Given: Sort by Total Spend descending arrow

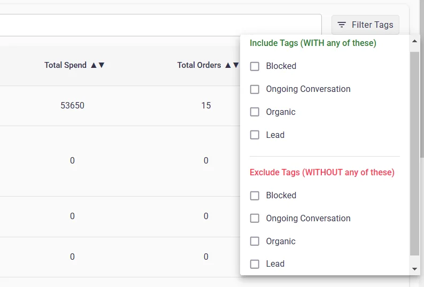Looking at the screenshot, I should click(102, 65).
